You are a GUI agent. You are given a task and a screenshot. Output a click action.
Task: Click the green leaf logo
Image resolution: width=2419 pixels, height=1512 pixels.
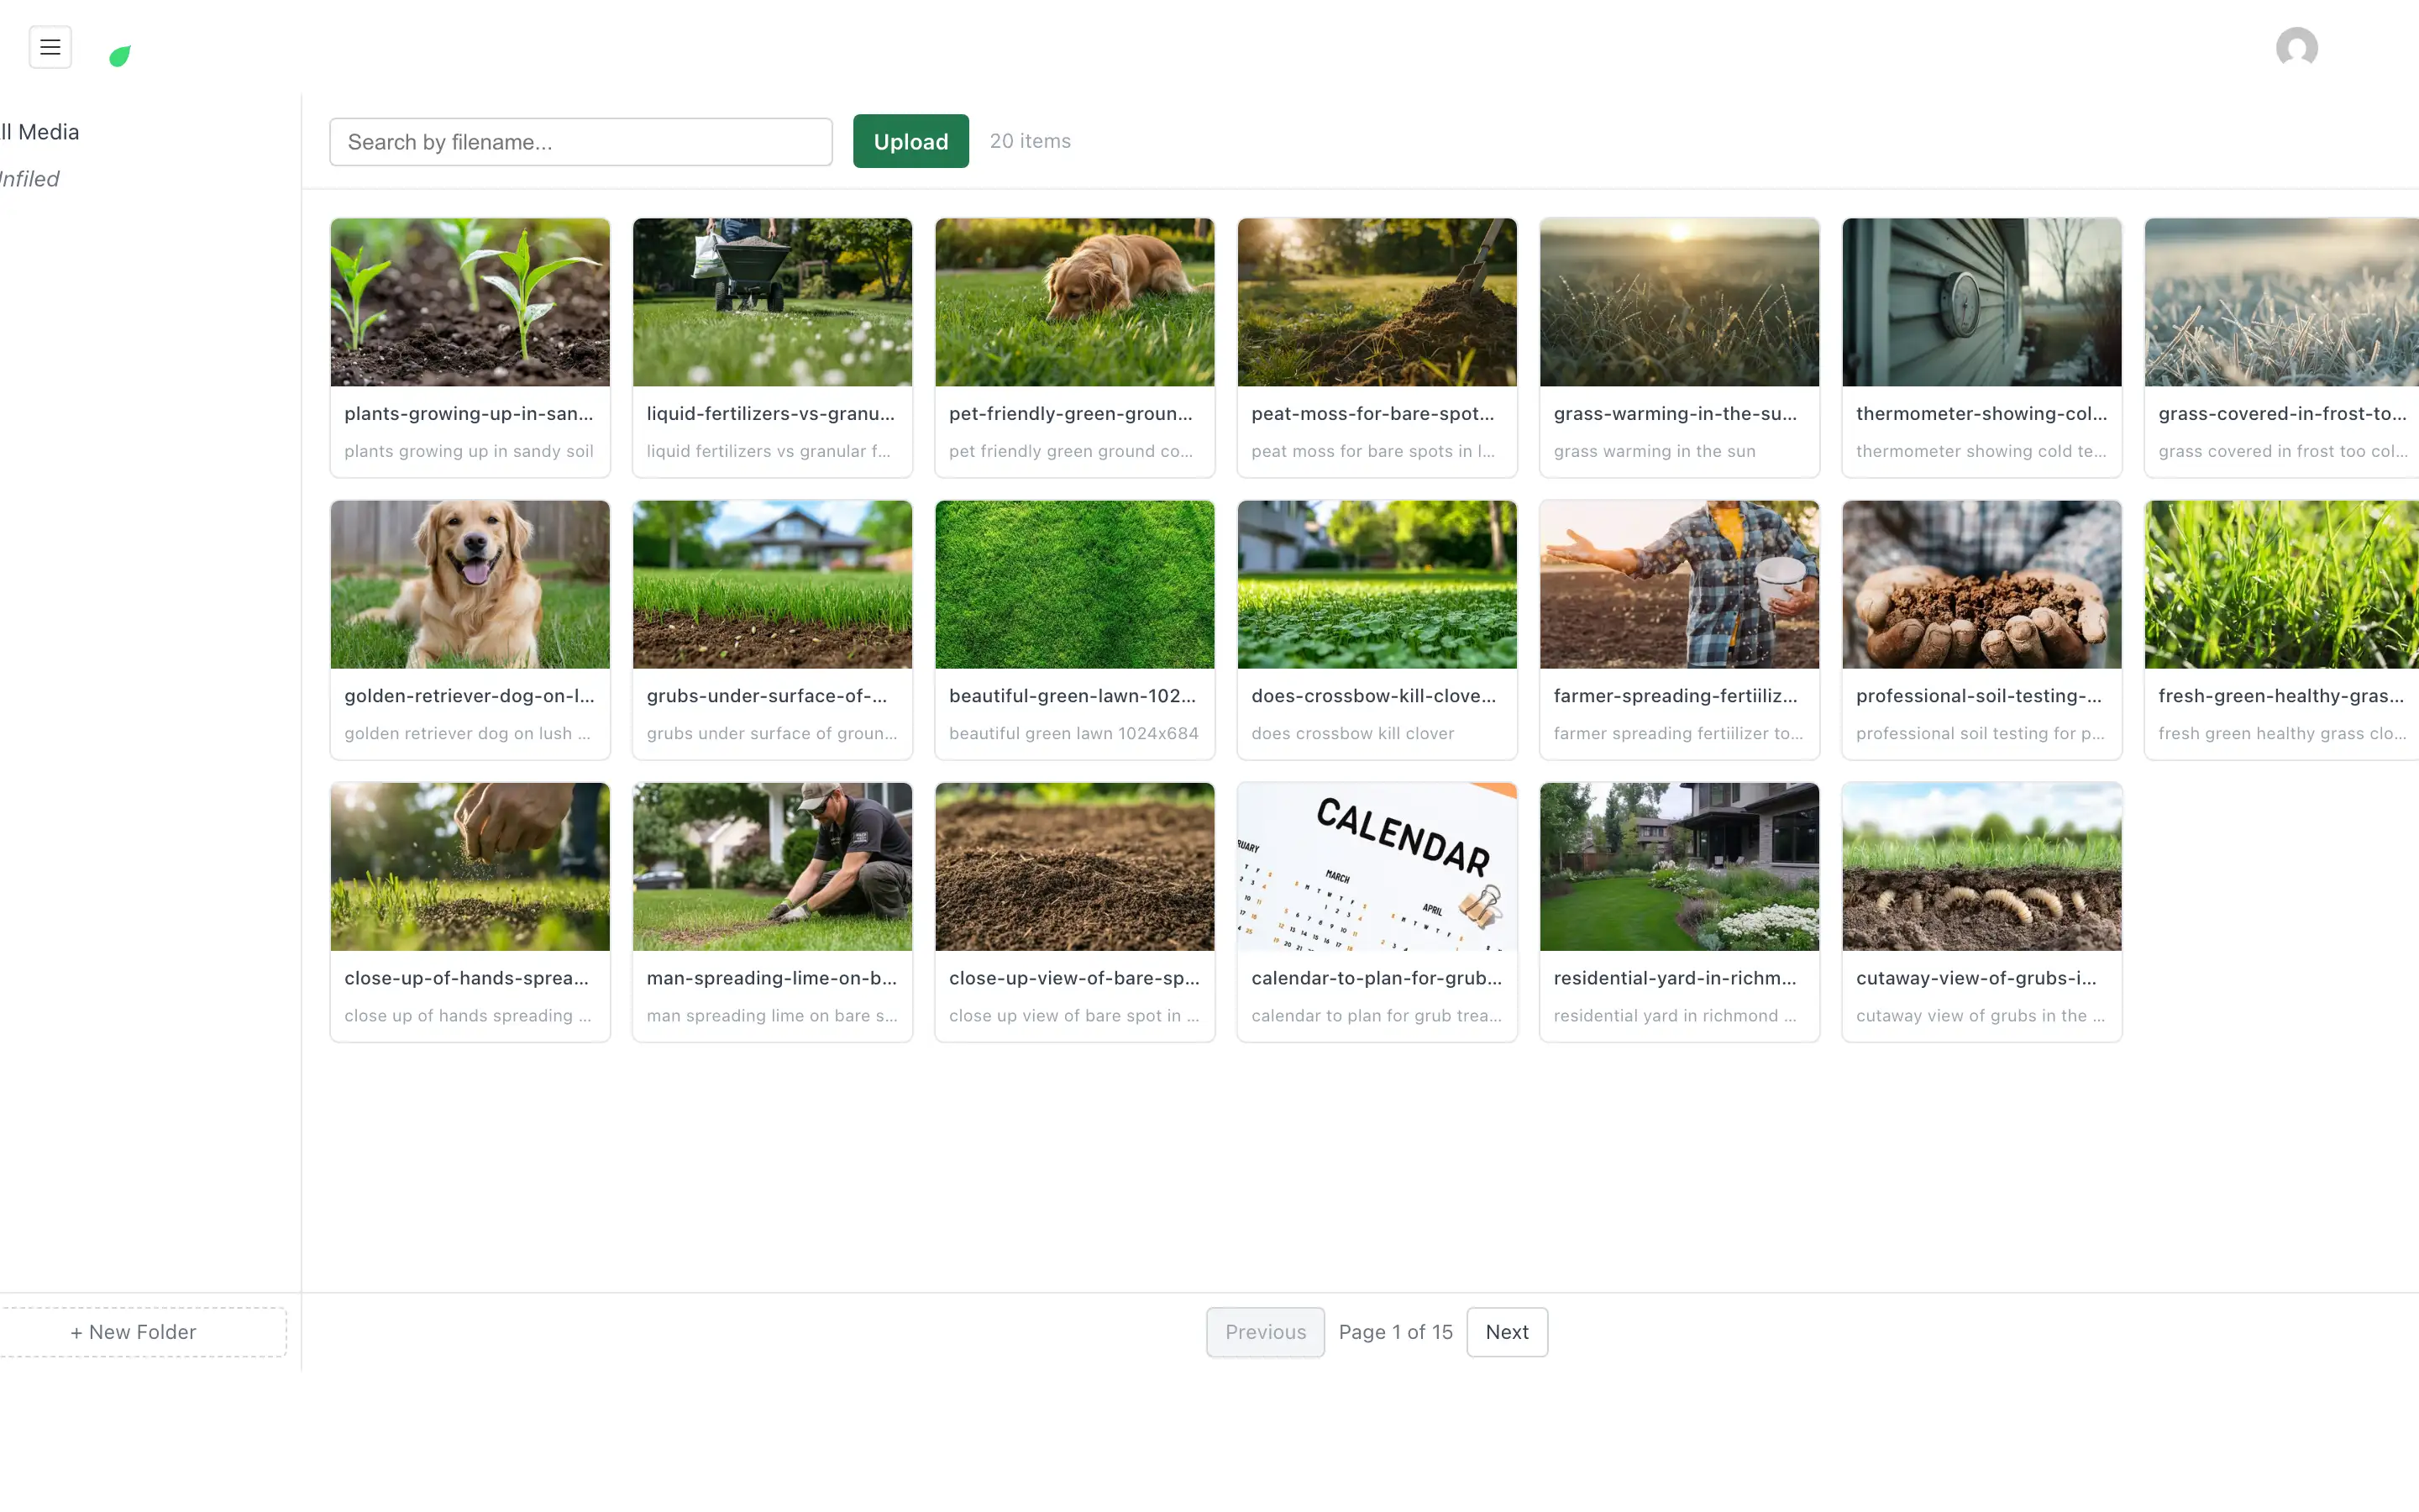point(120,56)
